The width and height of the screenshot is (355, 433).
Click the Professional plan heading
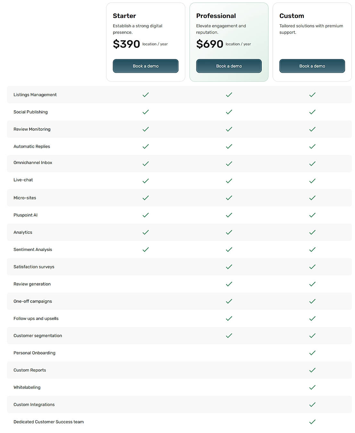pos(216,16)
